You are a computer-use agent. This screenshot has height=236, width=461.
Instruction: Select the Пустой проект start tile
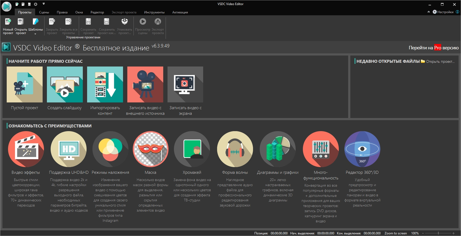pos(25,88)
